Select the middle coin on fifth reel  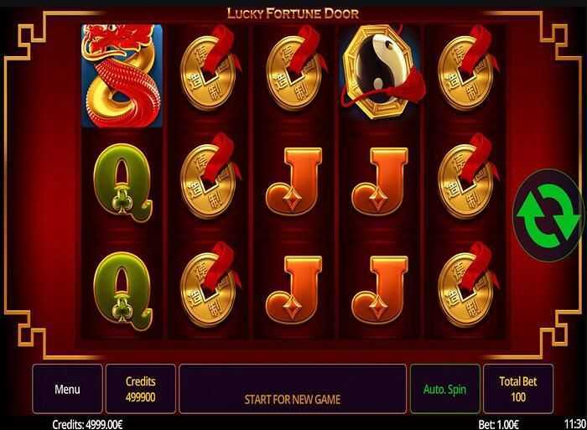467,177
